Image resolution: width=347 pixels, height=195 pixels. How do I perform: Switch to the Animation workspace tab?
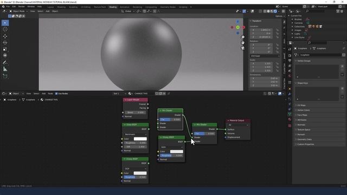click(x=125, y=7)
